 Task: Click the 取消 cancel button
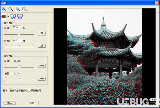pos(32,103)
